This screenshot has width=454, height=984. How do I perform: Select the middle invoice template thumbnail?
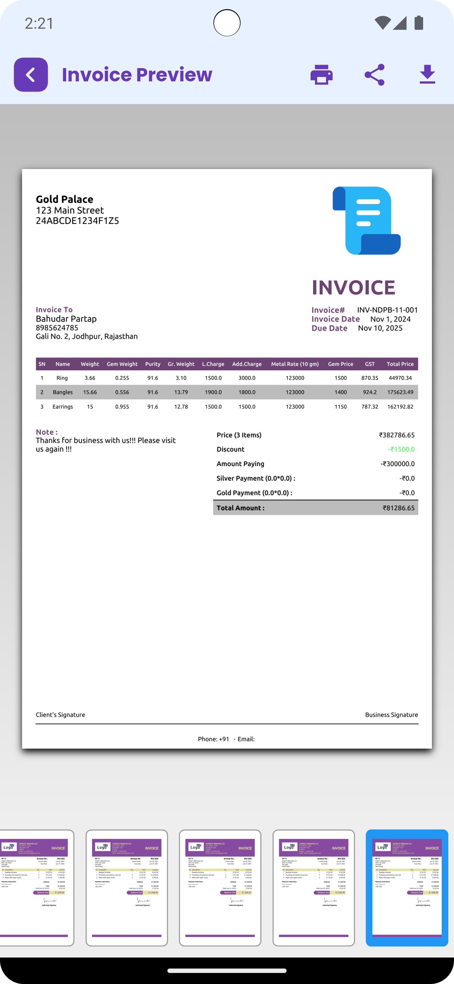220,887
